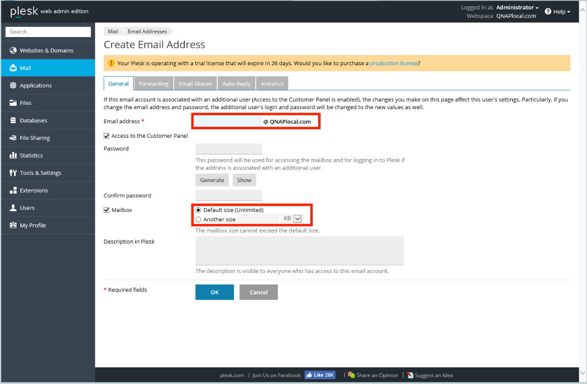Click the File Sharing icon
587x384 pixels.
pyautogui.click(x=13, y=138)
